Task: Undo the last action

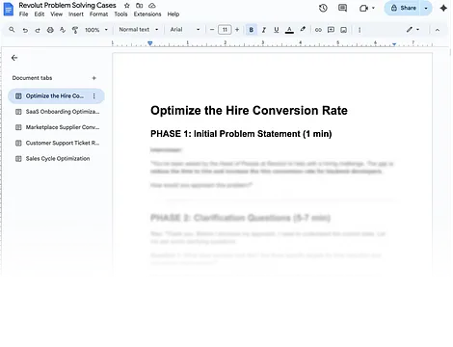Action: [25, 30]
